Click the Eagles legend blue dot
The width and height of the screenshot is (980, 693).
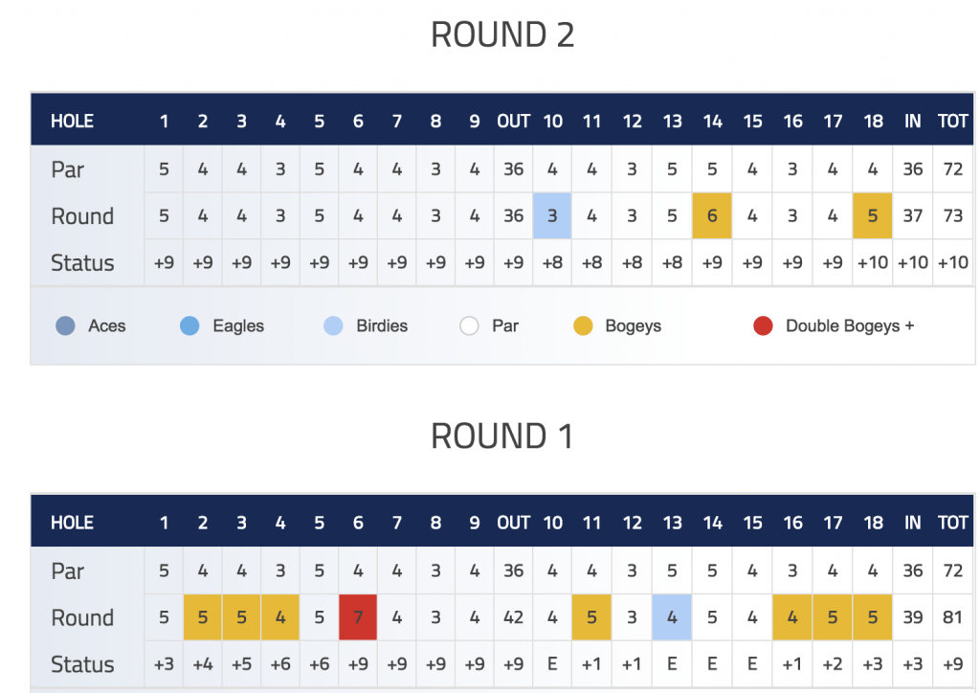coord(189,325)
